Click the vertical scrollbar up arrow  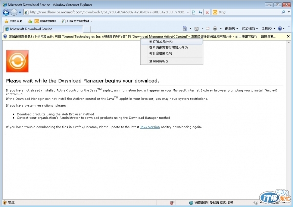pos(288,43)
